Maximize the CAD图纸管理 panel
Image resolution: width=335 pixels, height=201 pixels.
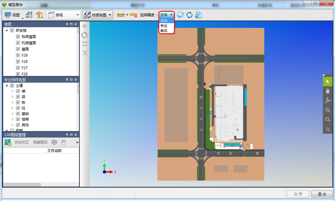(71, 135)
